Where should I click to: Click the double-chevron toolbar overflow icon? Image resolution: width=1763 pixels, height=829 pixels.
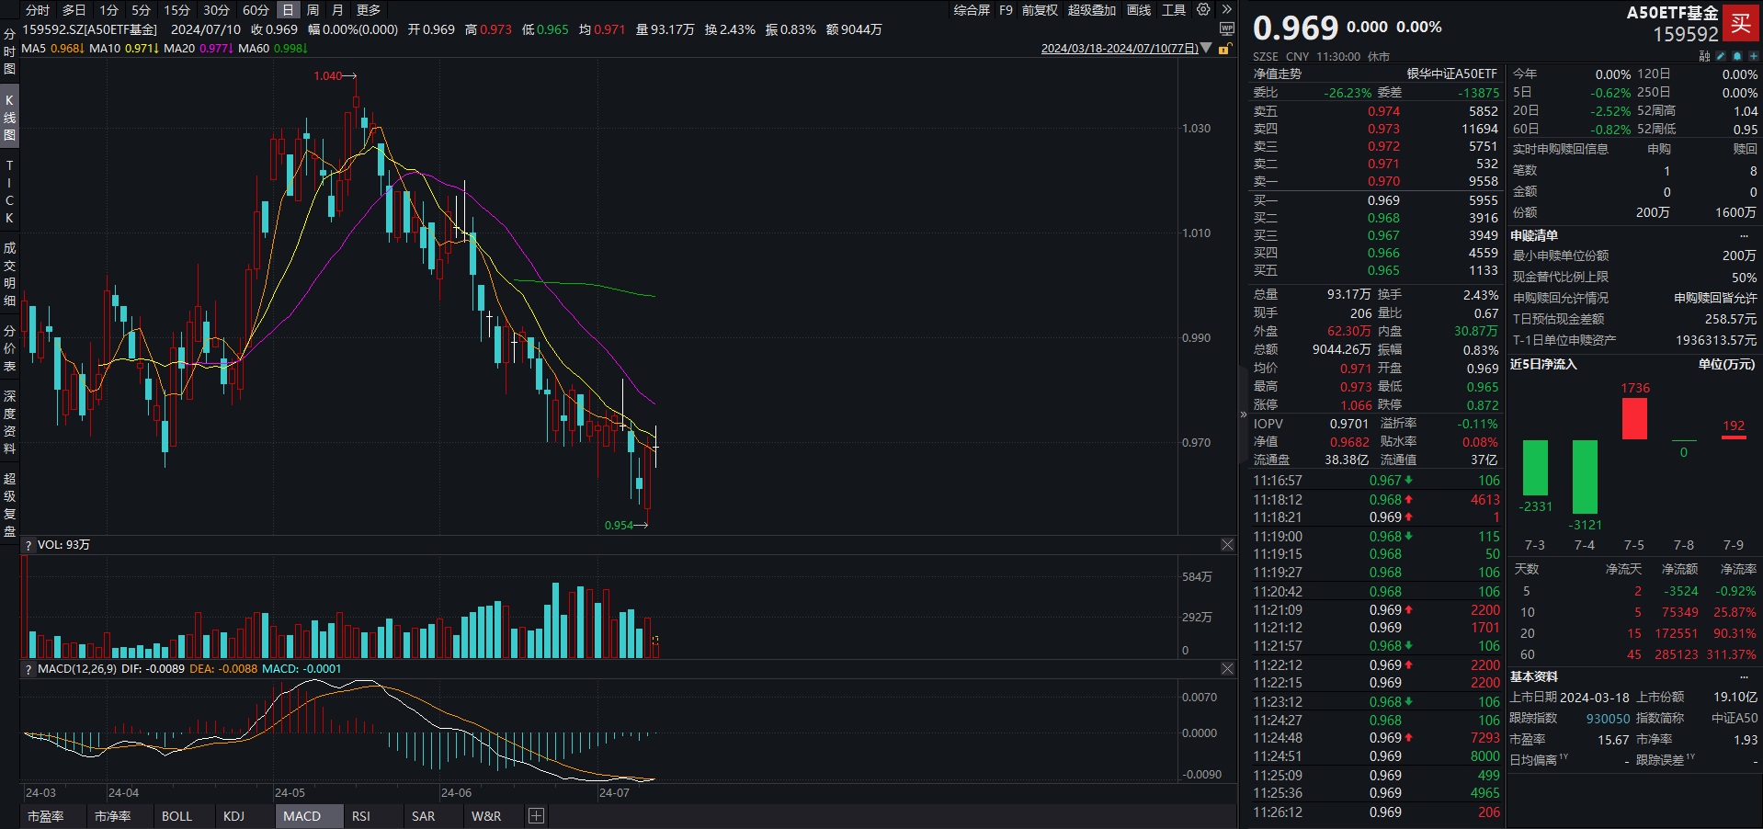tap(1226, 10)
